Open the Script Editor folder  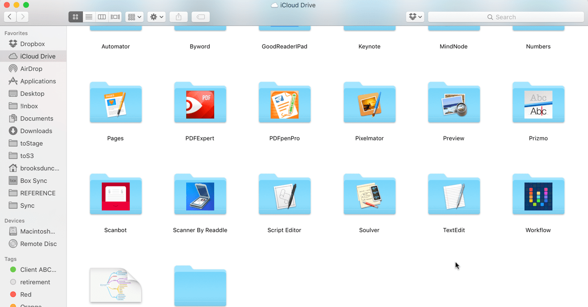click(x=285, y=195)
